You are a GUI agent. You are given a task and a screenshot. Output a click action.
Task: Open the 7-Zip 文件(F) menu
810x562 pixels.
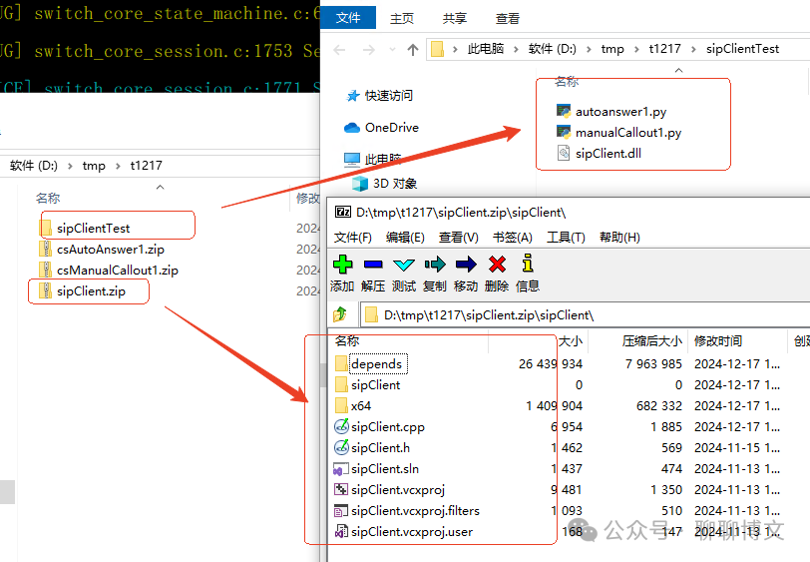coord(352,238)
